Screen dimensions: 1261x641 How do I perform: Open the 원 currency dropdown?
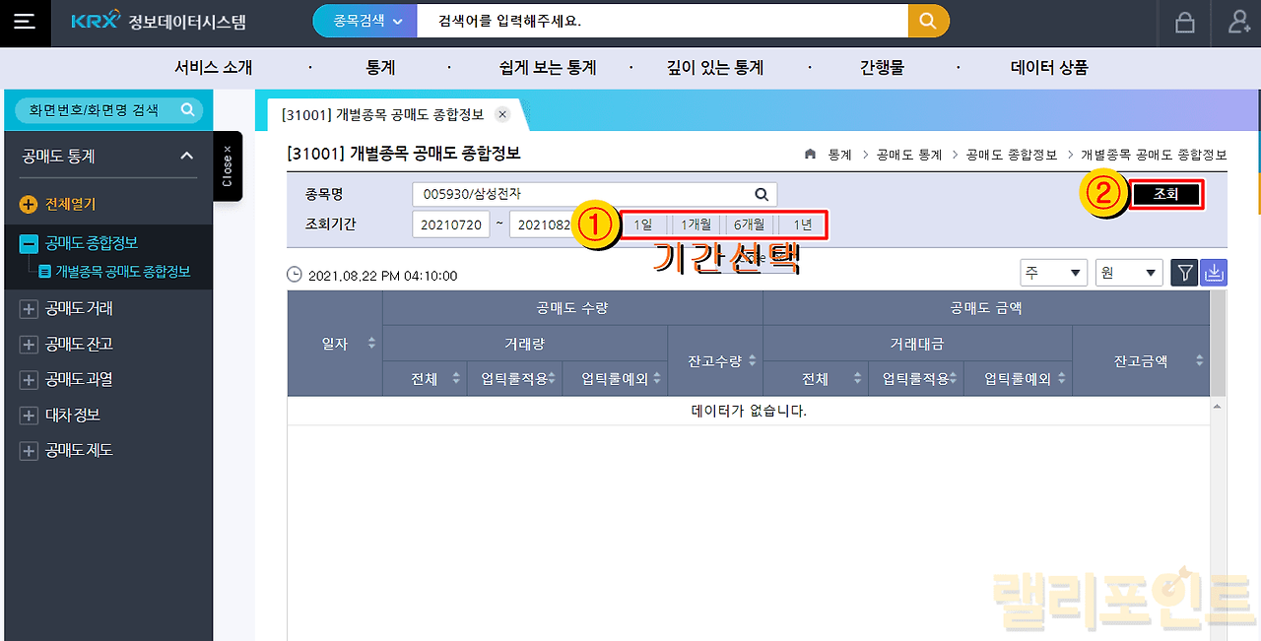[x=1129, y=273]
